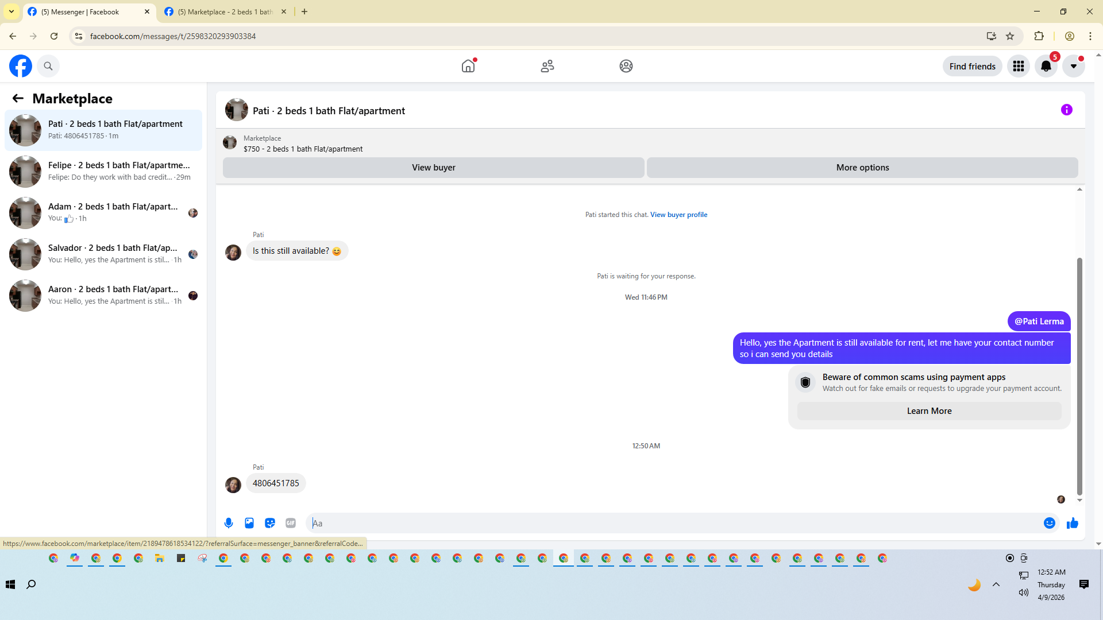Open the purple conversation information icon
Image resolution: width=1103 pixels, height=620 pixels.
(1066, 110)
